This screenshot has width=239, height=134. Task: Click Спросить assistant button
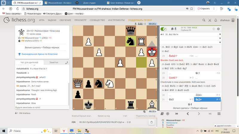pos(203,9)
